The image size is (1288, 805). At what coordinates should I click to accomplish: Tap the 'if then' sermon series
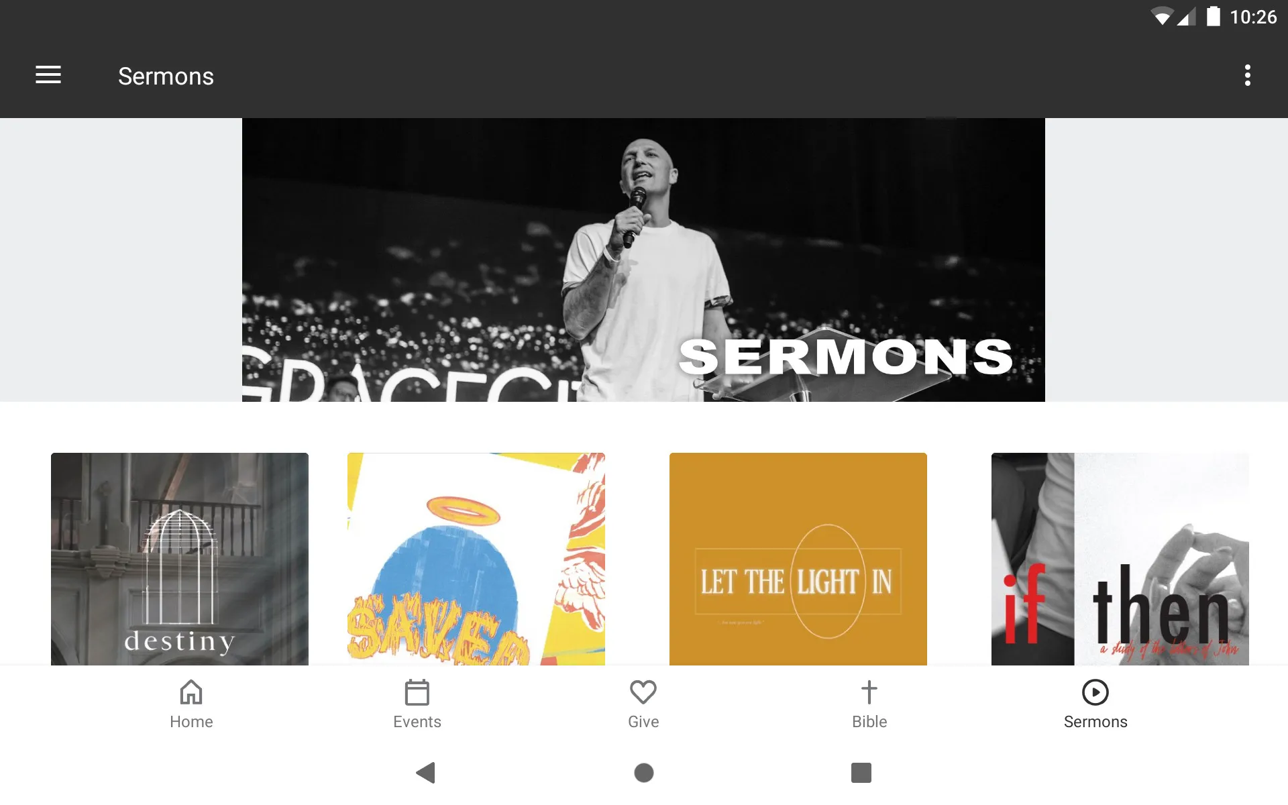coord(1119,558)
